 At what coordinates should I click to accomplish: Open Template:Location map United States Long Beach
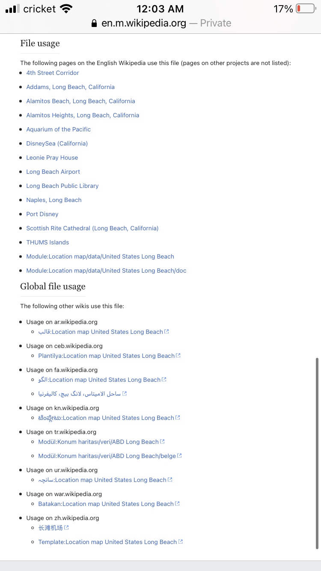coord(107,542)
